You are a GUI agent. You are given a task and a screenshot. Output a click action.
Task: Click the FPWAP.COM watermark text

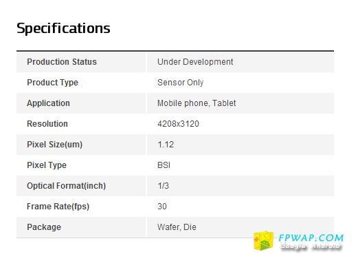pos(311,238)
